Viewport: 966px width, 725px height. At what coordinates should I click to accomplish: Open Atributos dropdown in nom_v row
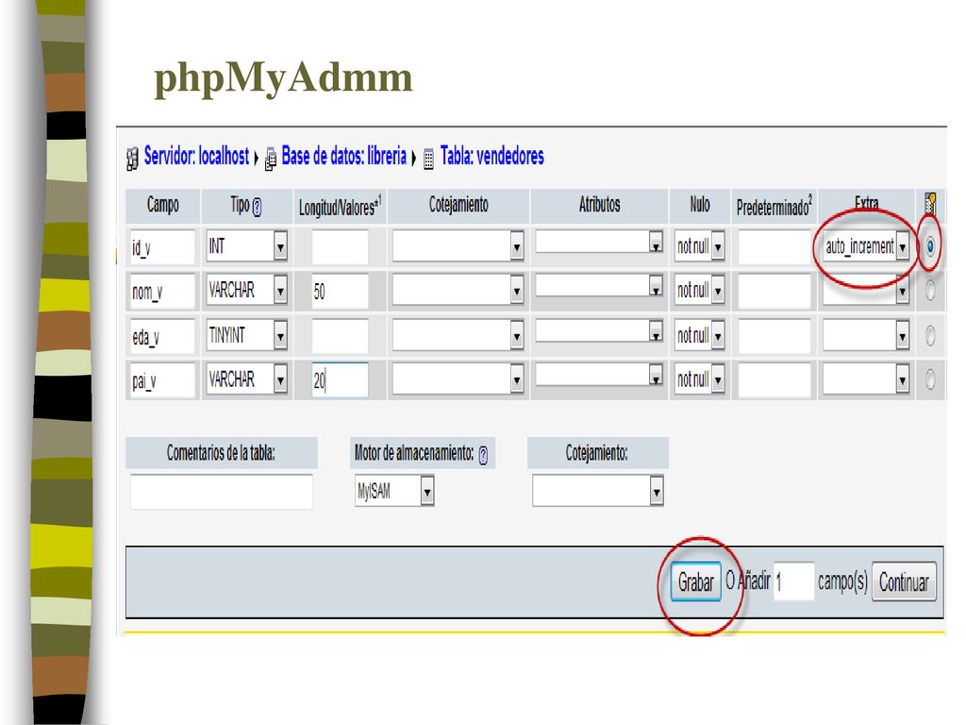pos(599,285)
